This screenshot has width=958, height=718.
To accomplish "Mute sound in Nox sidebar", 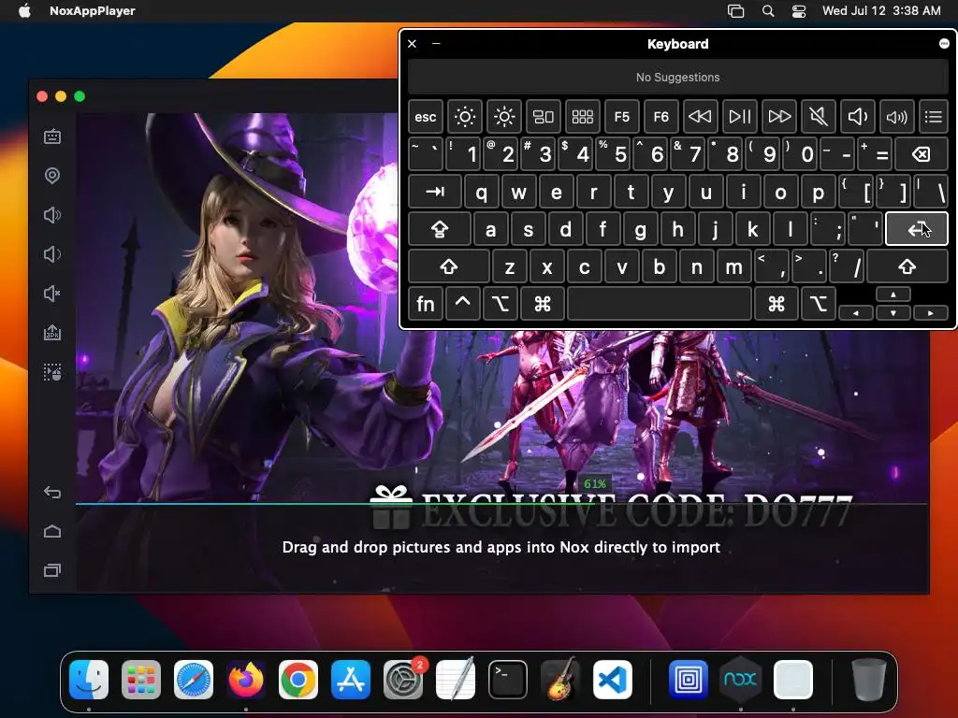I will (x=52, y=294).
